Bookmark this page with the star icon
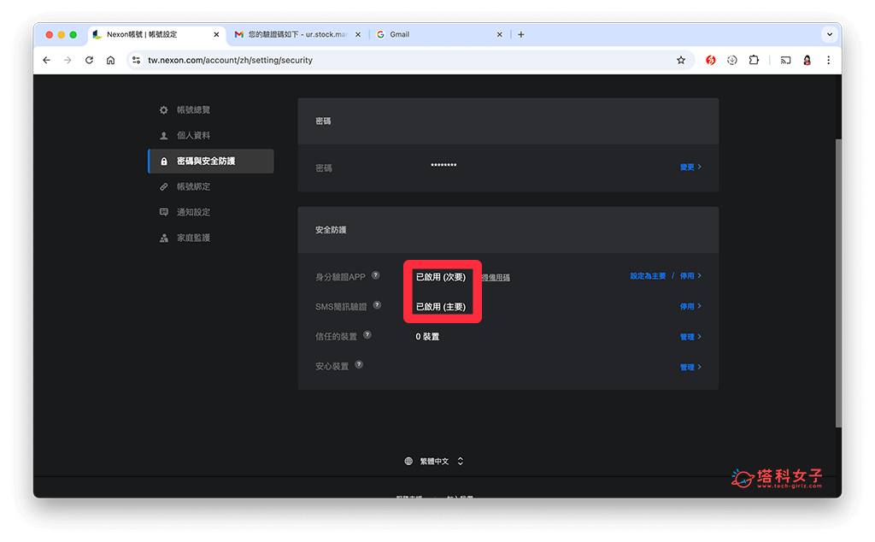 click(681, 60)
